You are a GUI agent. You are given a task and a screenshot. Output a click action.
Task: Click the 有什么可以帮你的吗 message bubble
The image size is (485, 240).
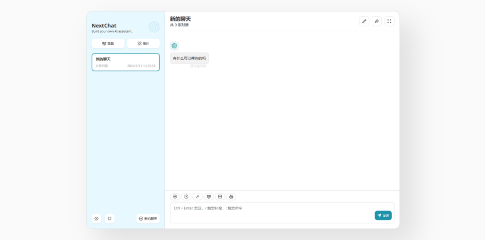point(189,58)
